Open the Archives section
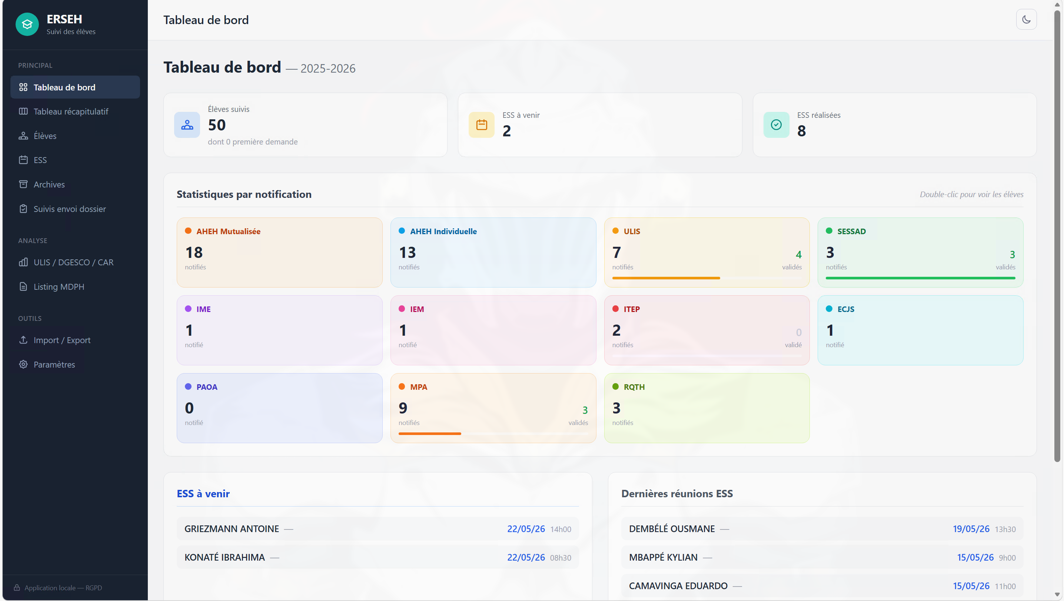This screenshot has width=1064, height=601. tap(75, 184)
